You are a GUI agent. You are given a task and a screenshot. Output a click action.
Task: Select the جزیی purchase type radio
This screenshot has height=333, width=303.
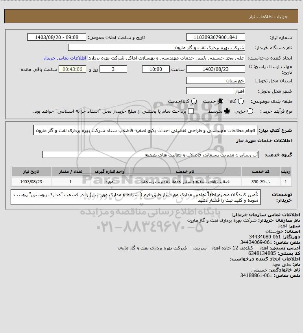[250, 111]
